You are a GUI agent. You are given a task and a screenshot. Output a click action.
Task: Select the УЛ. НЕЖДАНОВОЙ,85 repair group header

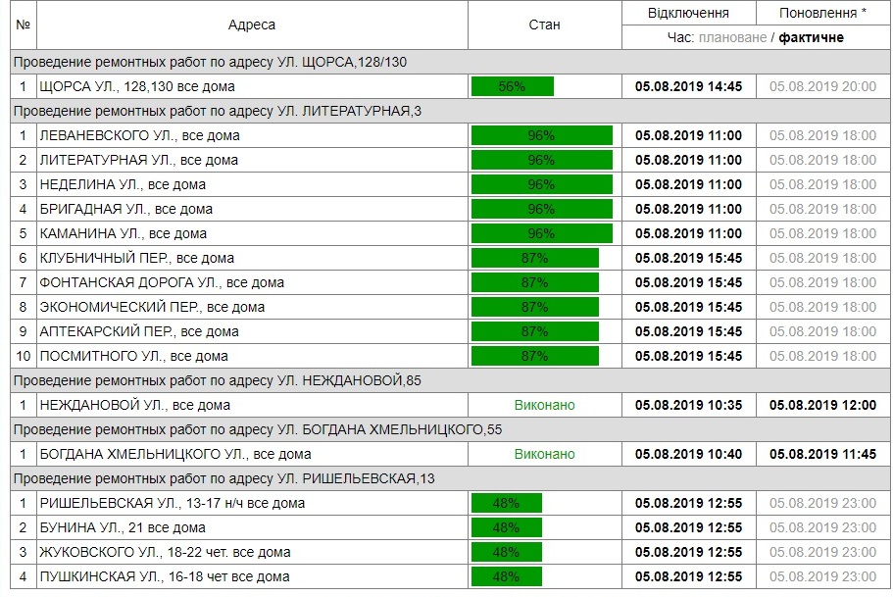pyautogui.click(x=217, y=380)
